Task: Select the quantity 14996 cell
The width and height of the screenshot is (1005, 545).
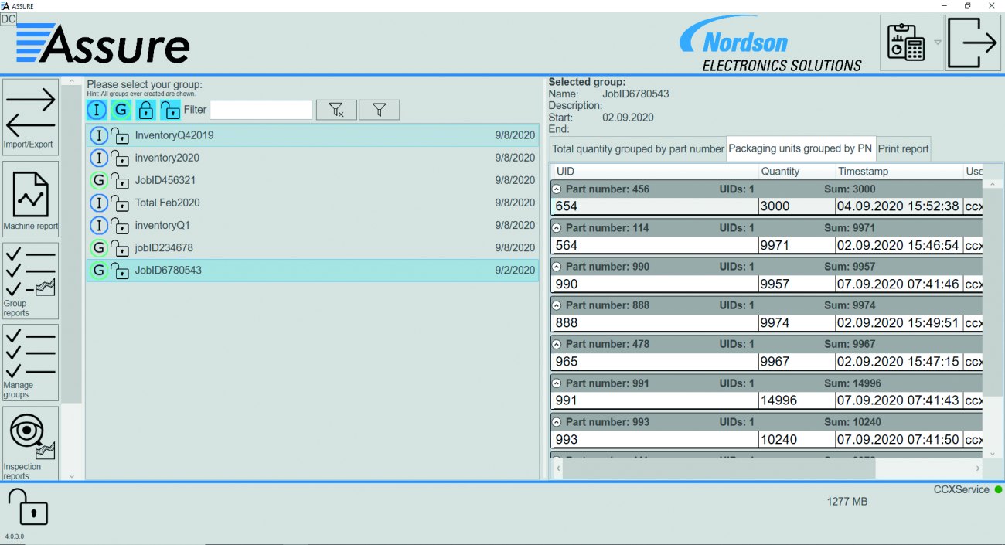Action: 796,400
